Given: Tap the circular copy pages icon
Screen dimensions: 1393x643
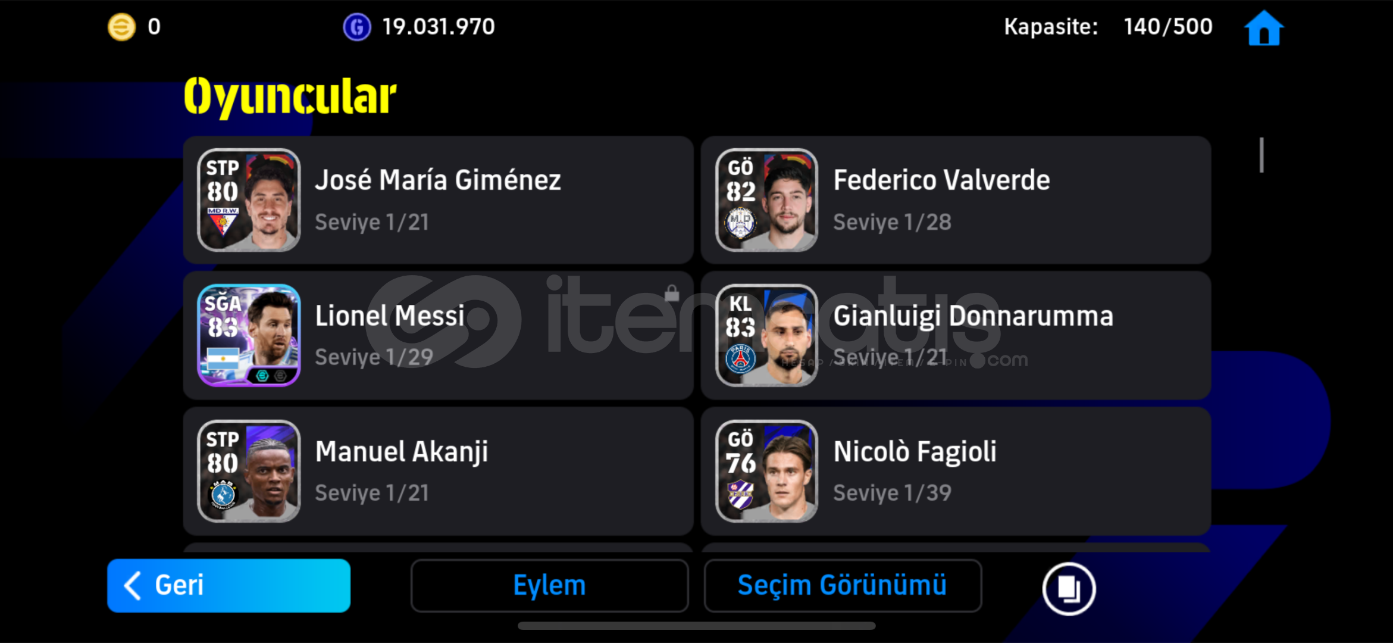Looking at the screenshot, I should (1069, 588).
